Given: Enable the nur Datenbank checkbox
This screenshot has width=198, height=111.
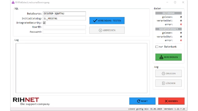Looking at the screenshot, I should point(157,47).
